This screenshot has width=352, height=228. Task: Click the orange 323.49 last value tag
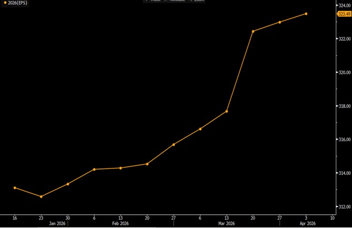click(x=343, y=14)
